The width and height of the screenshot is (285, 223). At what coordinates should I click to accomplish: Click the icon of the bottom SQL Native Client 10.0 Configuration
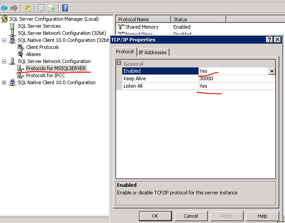[12, 82]
